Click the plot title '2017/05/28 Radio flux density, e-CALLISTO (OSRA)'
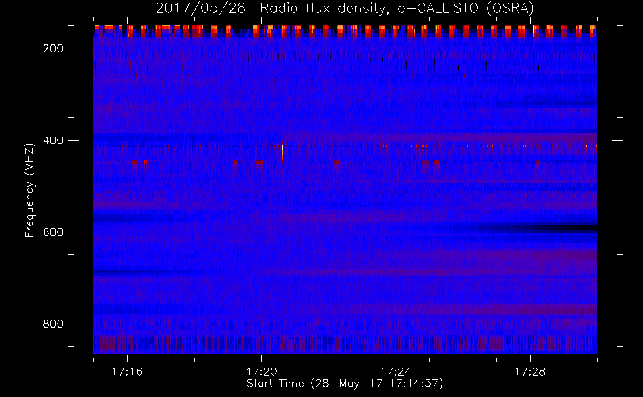 pyautogui.click(x=345, y=8)
